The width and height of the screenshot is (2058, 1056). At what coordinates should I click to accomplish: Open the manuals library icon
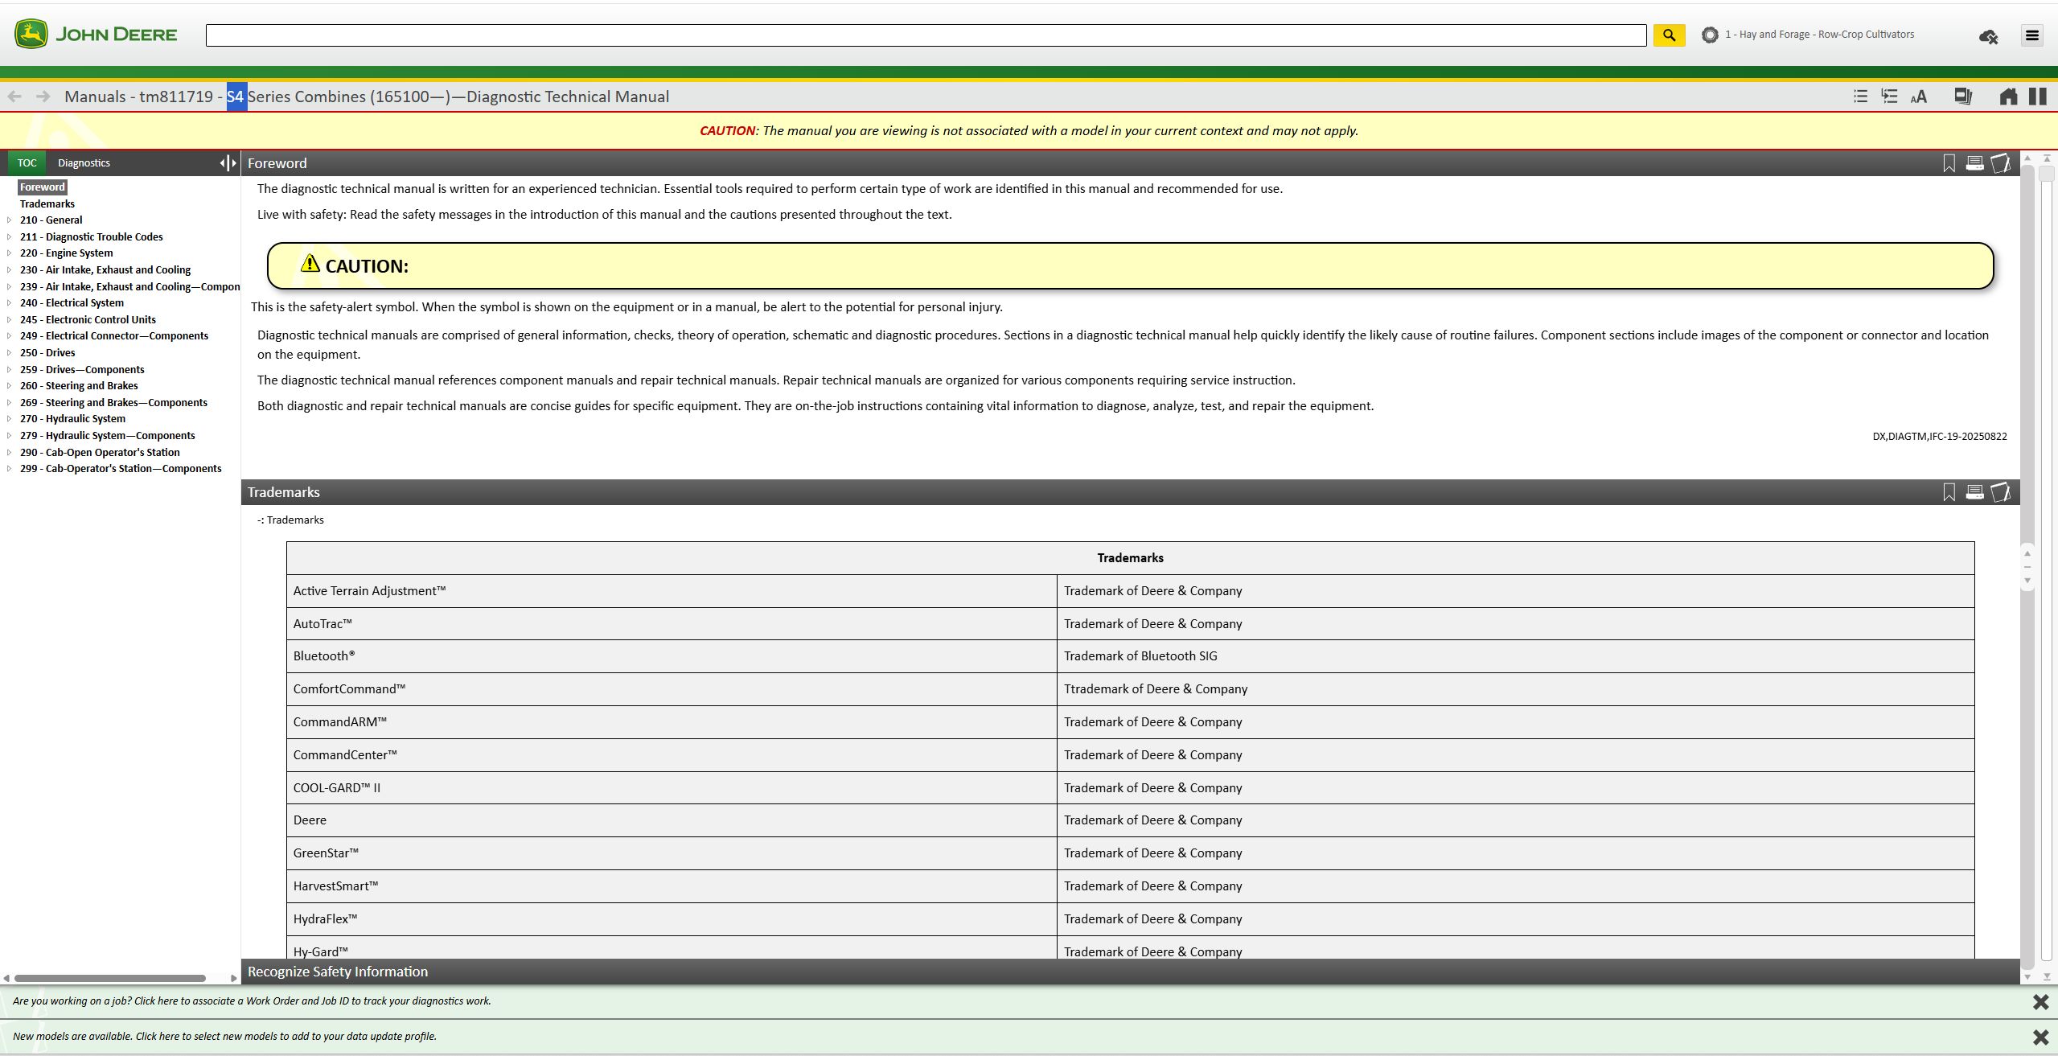pos(1962,97)
